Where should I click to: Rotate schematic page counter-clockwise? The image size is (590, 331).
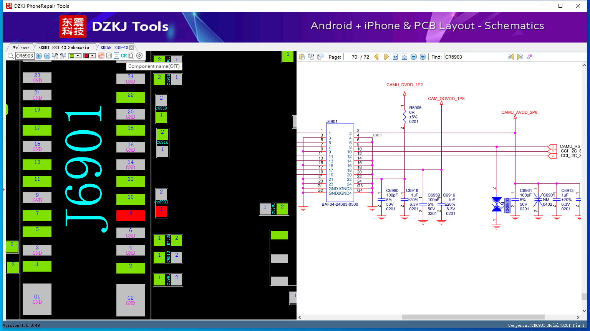point(320,57)
